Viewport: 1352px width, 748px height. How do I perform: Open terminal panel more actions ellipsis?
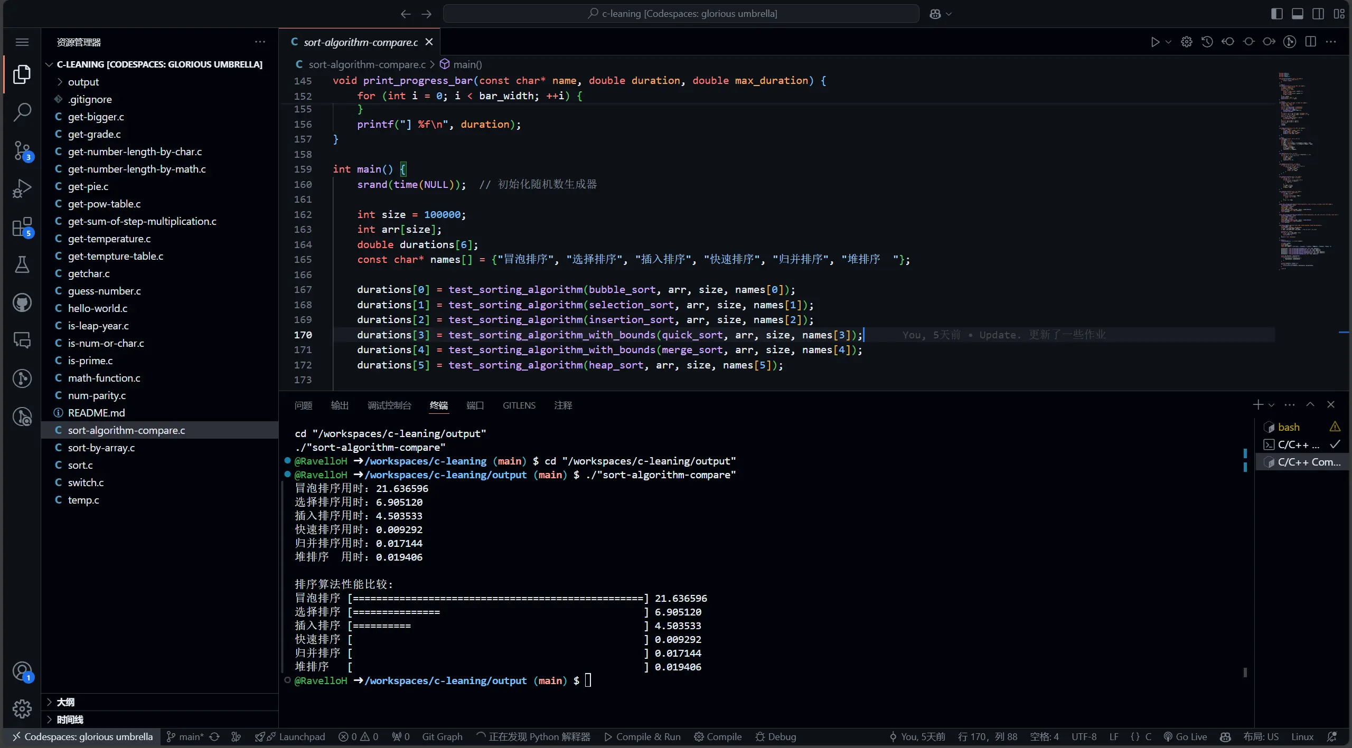click(x=1290, y=405)
